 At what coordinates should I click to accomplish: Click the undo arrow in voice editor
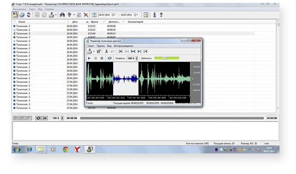[113, 51]
